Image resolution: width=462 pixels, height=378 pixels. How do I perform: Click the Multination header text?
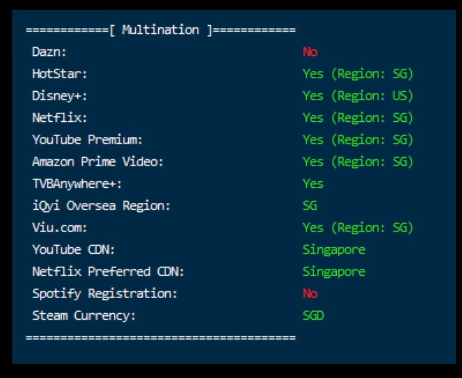(160, 30)
